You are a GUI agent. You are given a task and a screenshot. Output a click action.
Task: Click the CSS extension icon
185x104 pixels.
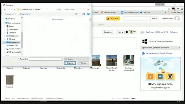tap(178, 9)
